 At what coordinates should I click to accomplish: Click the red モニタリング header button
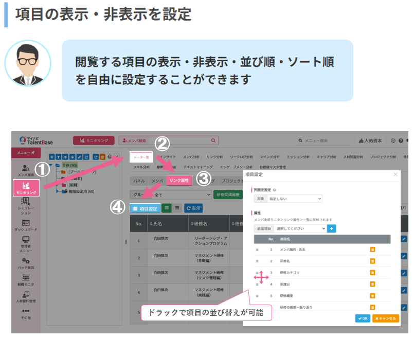pyautogui.click(x=94, y=140)
